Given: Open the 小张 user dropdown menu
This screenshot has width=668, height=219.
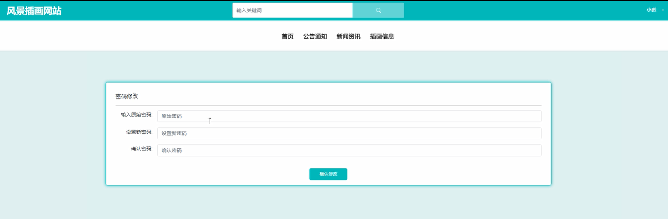Looking at the screenshot, I should click(655, 10).
